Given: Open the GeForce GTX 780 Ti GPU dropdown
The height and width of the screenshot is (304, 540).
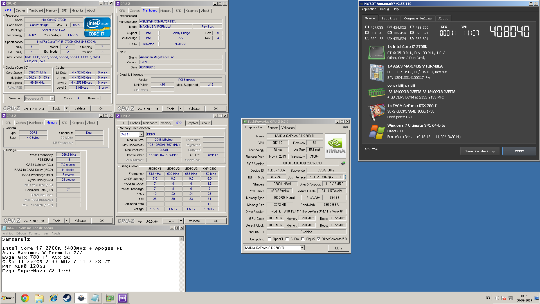Looking at the screenshot, I should pyautogui.click(x=302, y=248).
